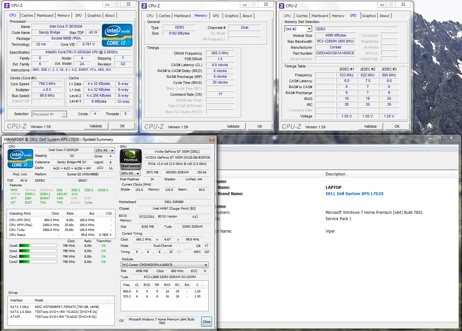Click the CAS# Latency 9.0 clocks value

point(220,65)
